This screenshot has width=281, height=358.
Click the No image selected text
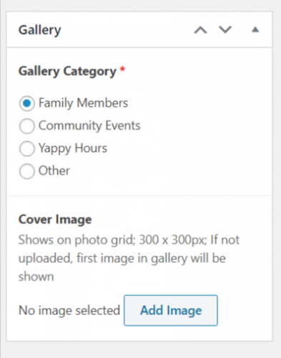pyautogui.click(x=69, y=311)
